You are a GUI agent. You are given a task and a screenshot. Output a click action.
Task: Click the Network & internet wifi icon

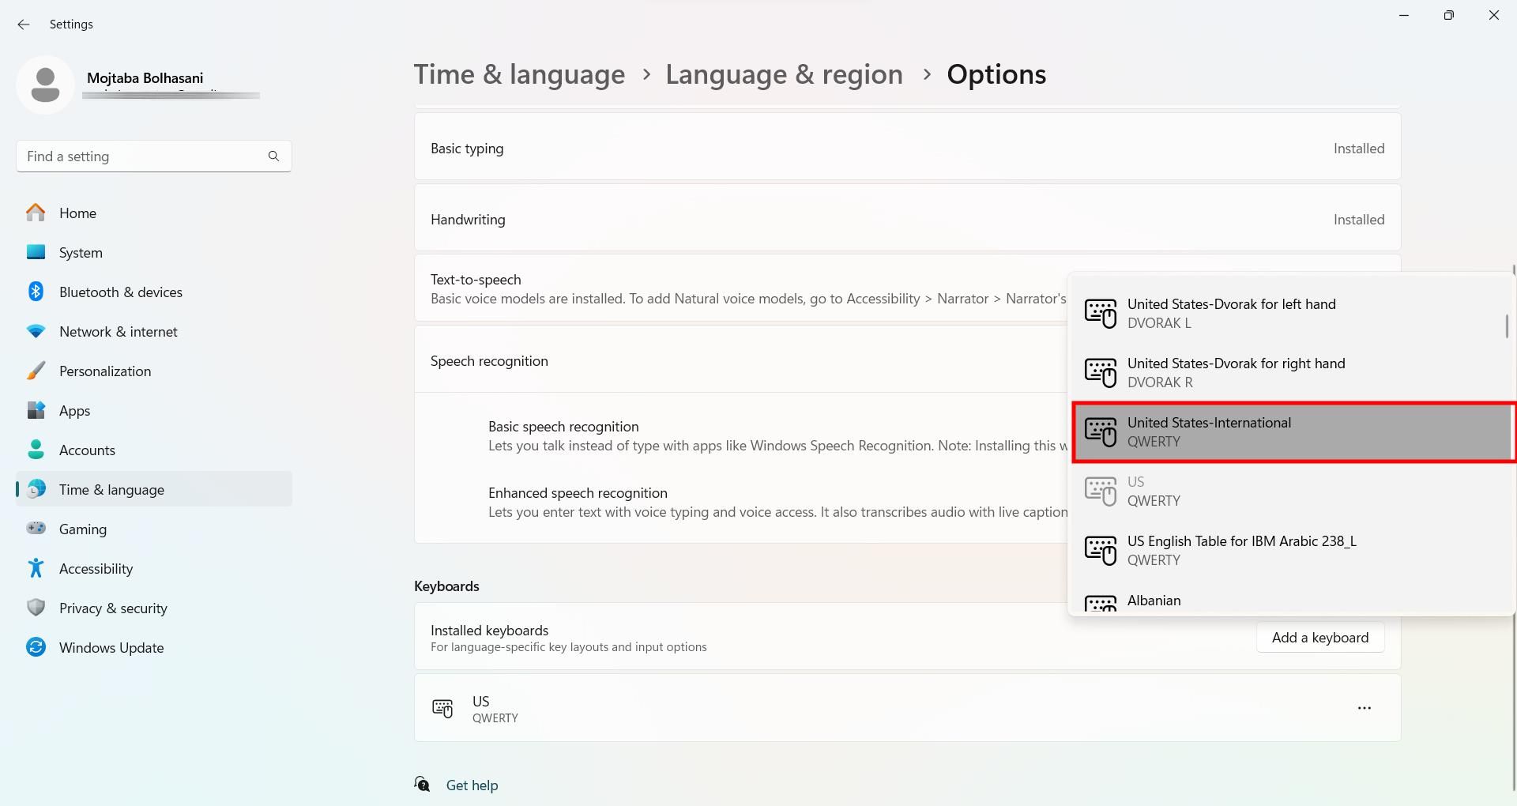click(36, 332)
